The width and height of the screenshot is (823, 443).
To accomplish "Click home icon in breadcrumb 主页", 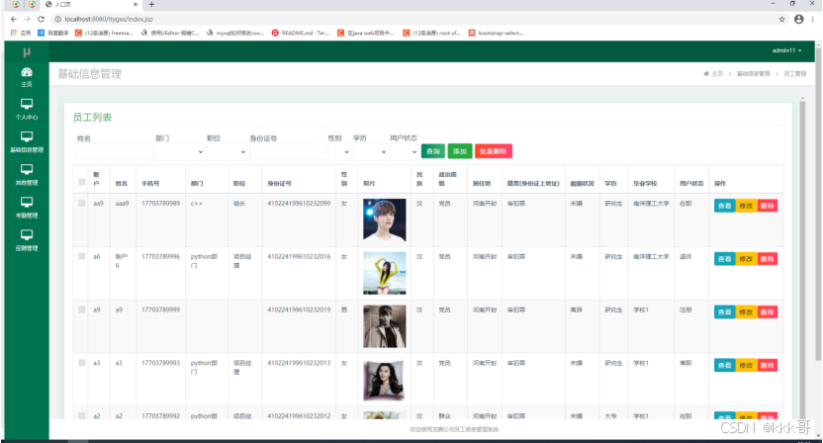I will (x=706, y=73).
